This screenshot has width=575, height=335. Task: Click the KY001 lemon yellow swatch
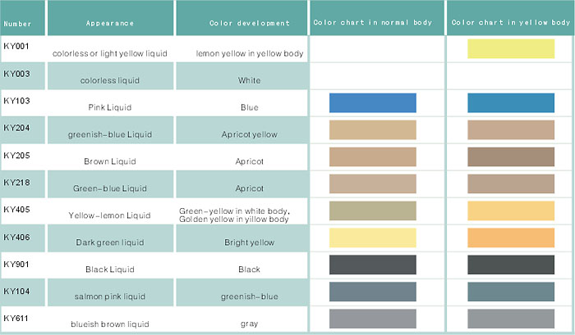[511, 49]
